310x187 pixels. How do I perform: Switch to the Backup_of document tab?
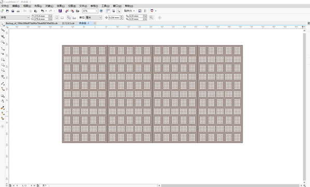pos(32,23)
